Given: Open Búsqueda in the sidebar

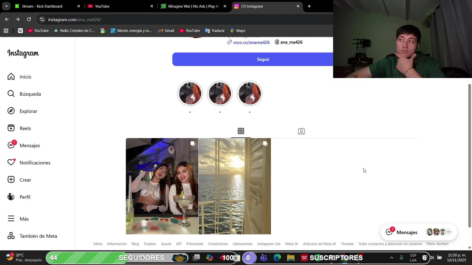Looking at the screenshot, I should [x=24, y=94].
